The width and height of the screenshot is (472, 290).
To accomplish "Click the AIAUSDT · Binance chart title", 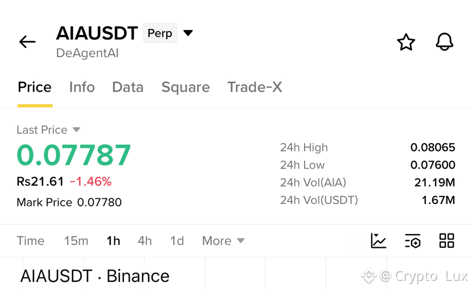I will [x=95, y=276].
